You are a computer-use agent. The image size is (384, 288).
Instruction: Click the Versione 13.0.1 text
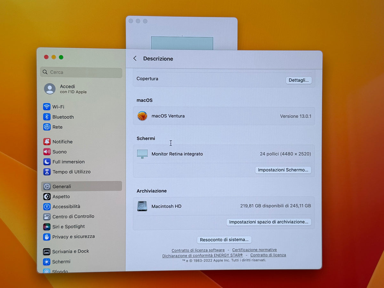tap(295, 116)
